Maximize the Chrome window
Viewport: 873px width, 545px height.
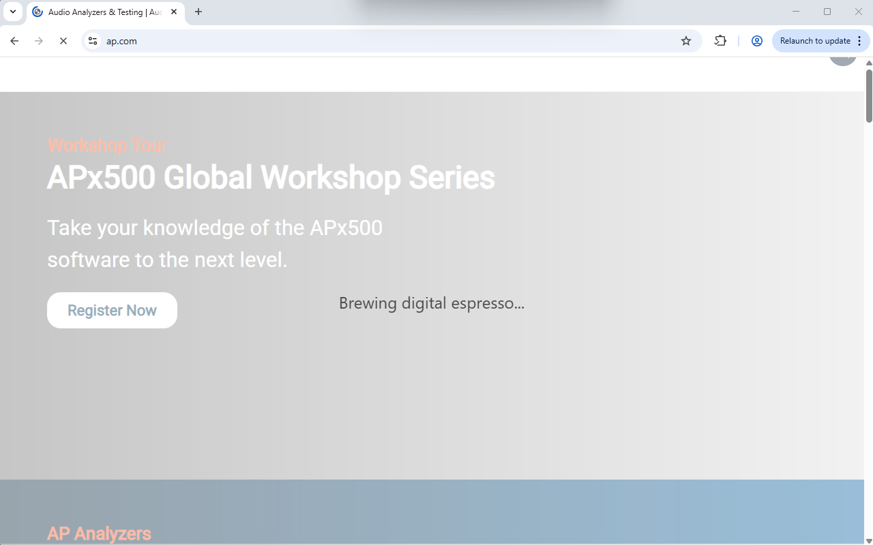click(827, 12)
